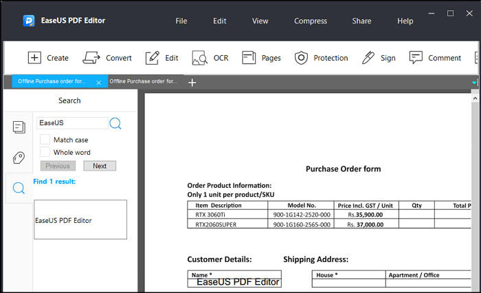
Task: Click the magnifier search button beside EaseUS field
Action: [x=115, y=124]
